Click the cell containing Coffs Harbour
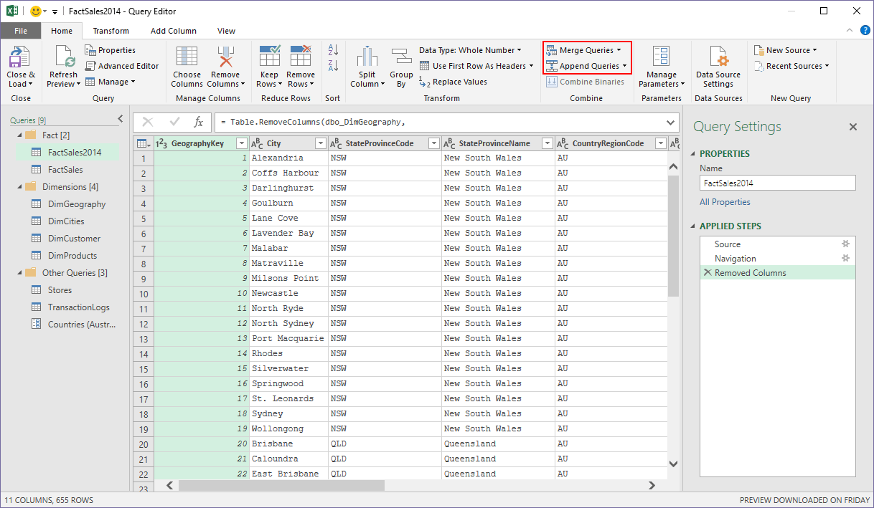This screenshot has height=508, width=874. [x=288, y=173]
